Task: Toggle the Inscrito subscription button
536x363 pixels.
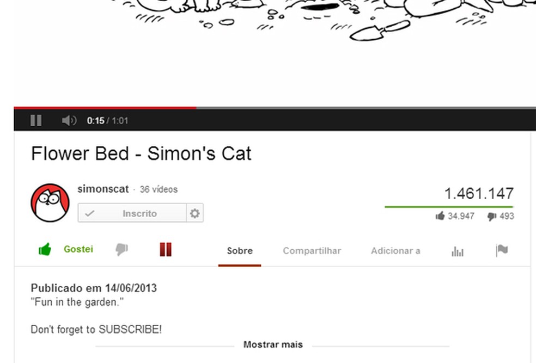Action: pyautogui.click(x=132, y=213)
